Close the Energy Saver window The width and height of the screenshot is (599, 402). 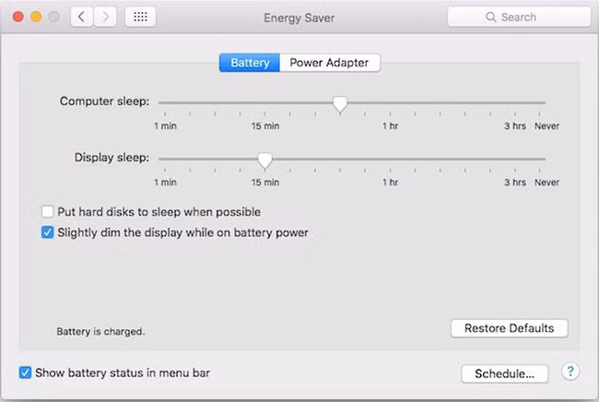click(18, 17)
